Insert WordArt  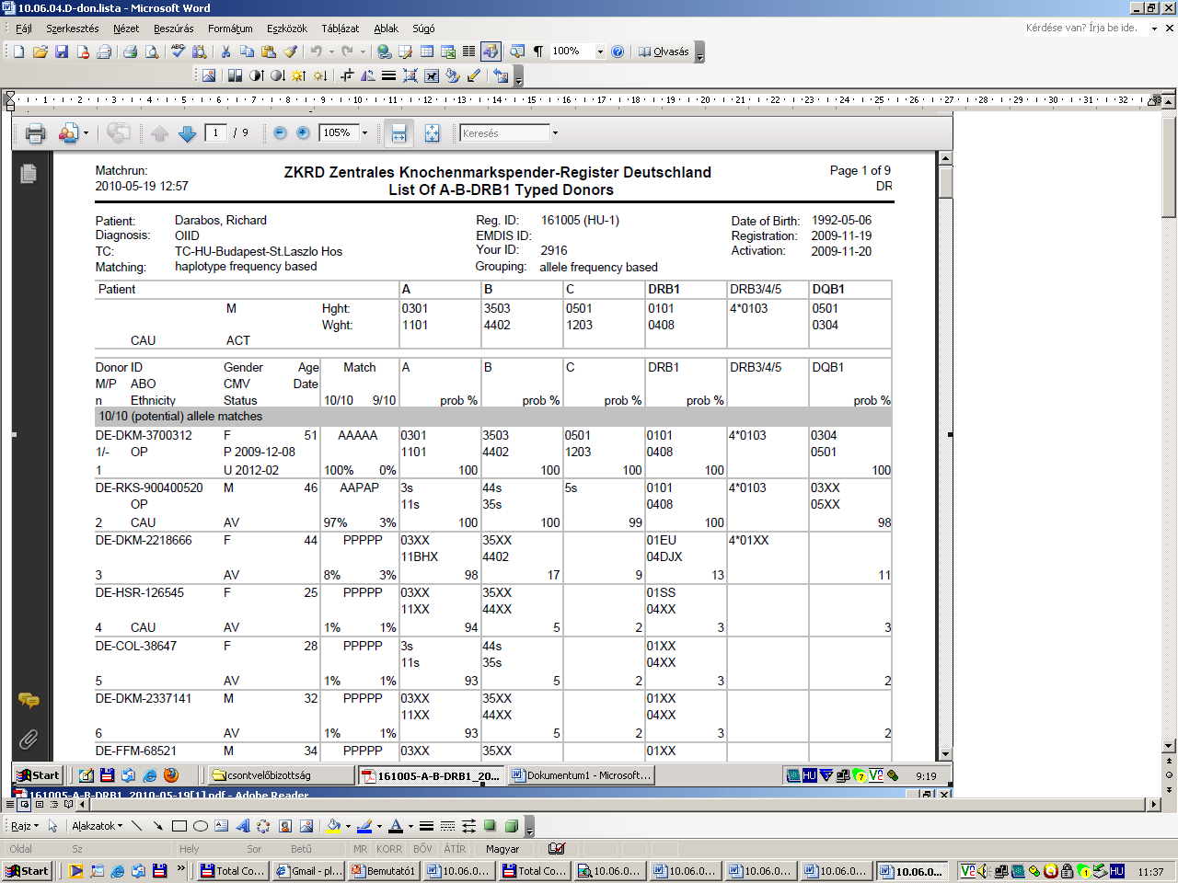coord(243,826)
